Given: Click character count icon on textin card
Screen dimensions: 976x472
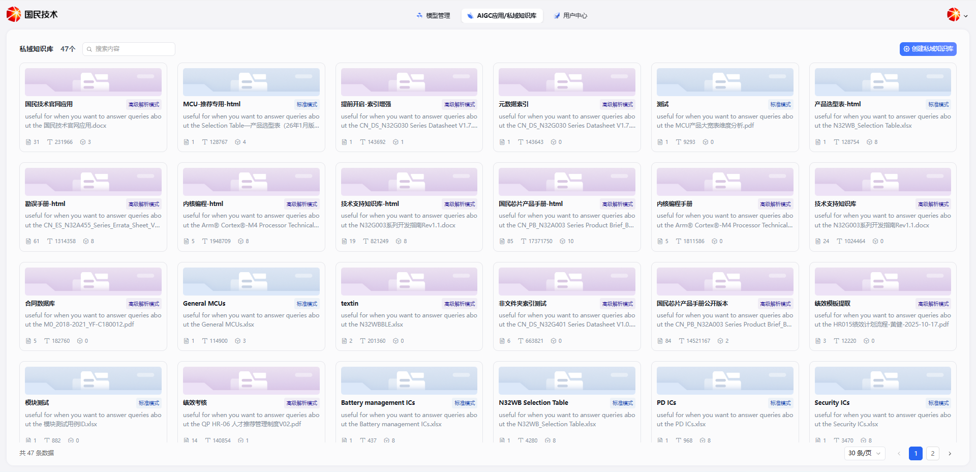Looking at the screenshot, I should pyautogui.click(x=362, y=341).
